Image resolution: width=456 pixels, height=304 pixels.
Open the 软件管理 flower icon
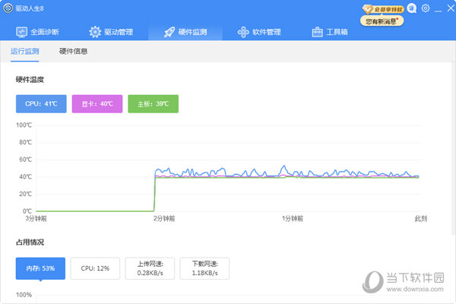[x=243, y=32]
